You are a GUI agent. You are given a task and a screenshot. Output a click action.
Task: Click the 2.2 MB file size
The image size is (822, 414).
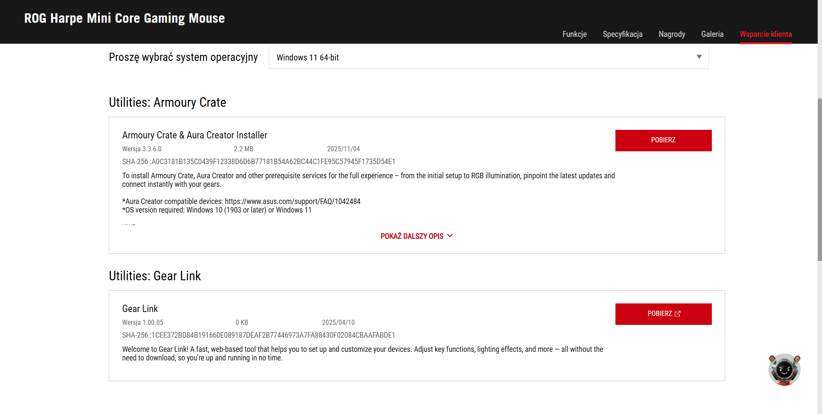click(243, 149)
